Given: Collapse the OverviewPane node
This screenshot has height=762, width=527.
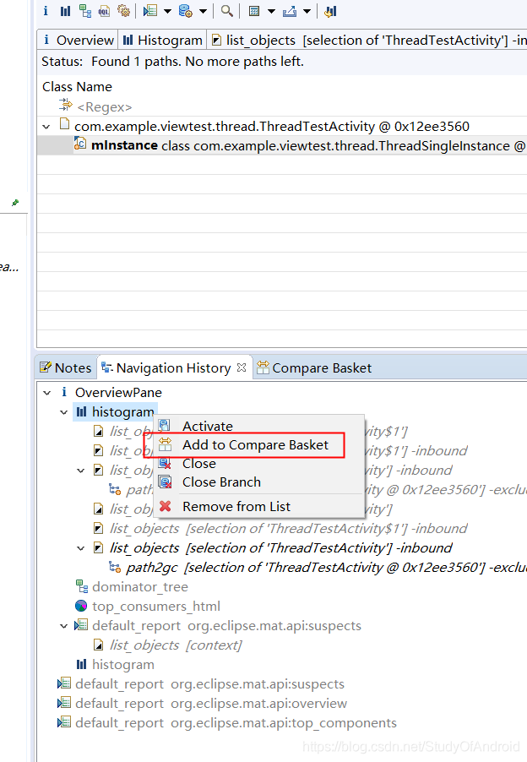Looking at the screenshot, I should pos(47,393).
